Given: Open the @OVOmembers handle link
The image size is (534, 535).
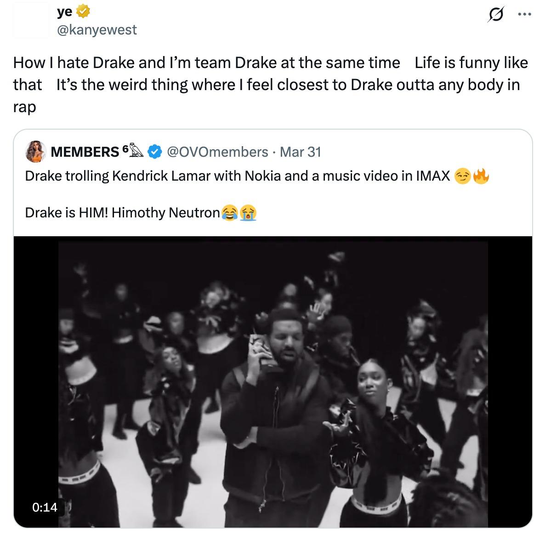Looking at the screenshot, I should pyautogui.click(x=217, y=152).
